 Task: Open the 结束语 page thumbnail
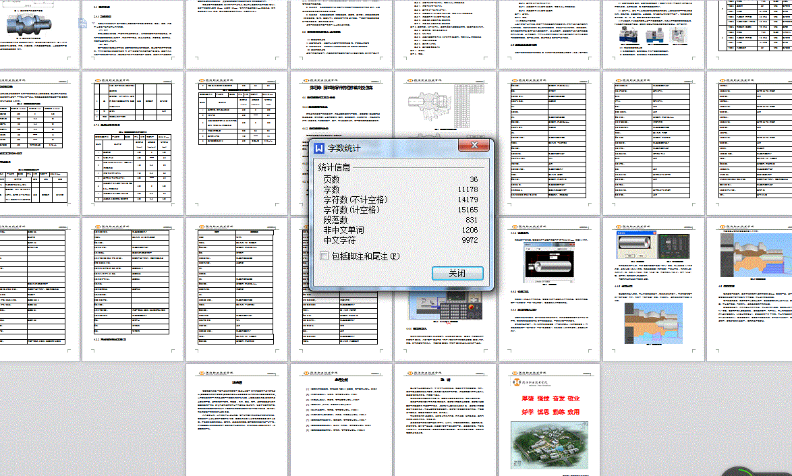[x=237, y=420]
